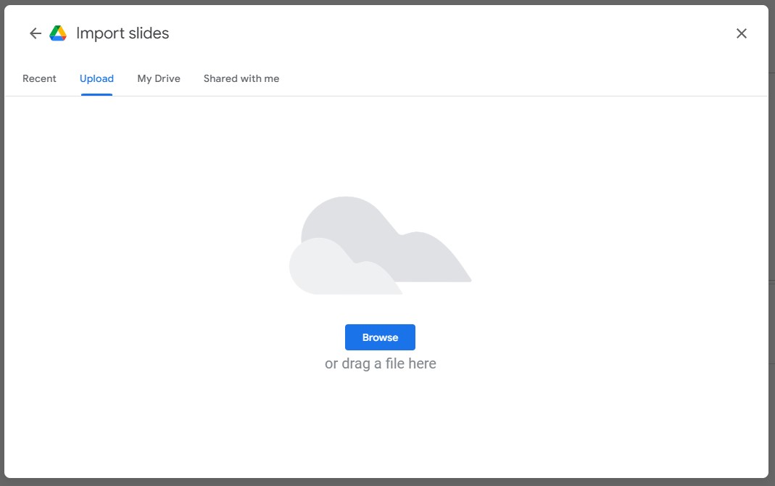Click the Google Drive logo
Viewport: 775px width, 486px height.
[58, 33]
